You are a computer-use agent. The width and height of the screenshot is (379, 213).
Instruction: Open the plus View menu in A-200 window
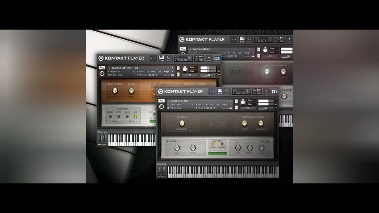coord(266,92)
